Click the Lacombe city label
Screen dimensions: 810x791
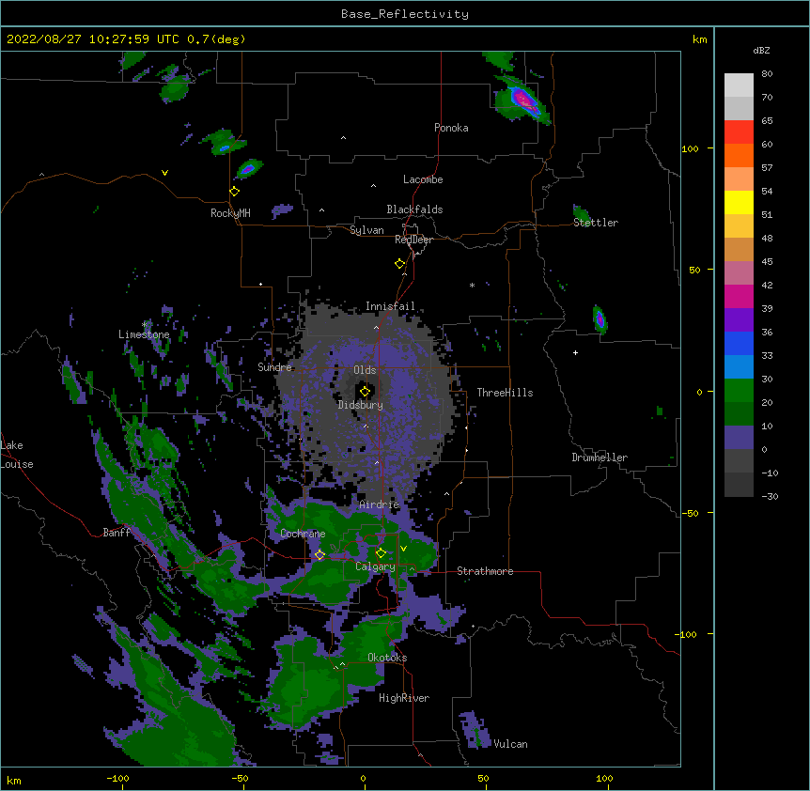point(423,179)
